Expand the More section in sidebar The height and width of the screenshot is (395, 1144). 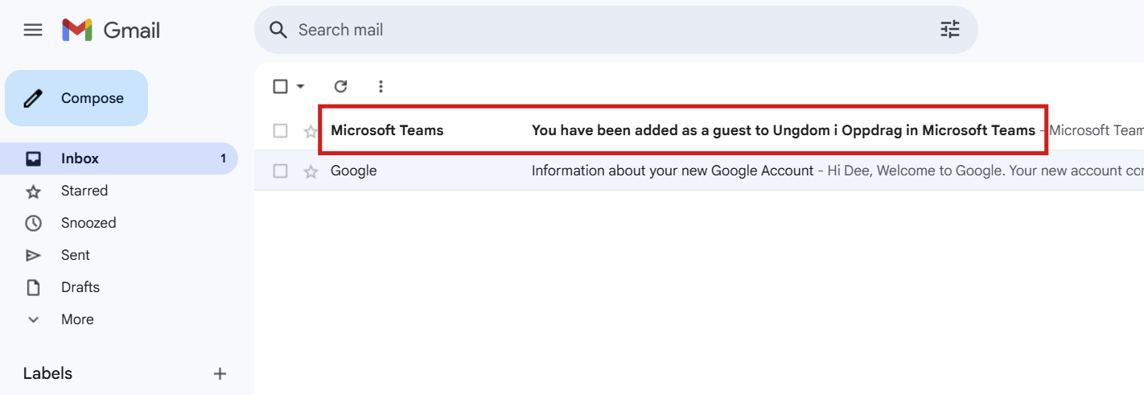pos(76,319)
